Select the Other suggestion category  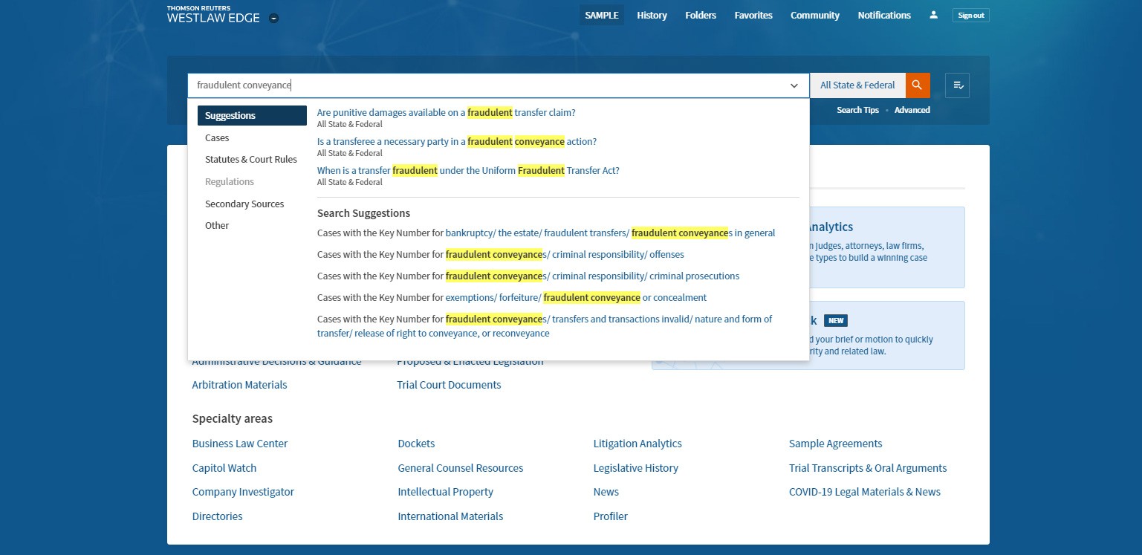(x=217, y=225)
